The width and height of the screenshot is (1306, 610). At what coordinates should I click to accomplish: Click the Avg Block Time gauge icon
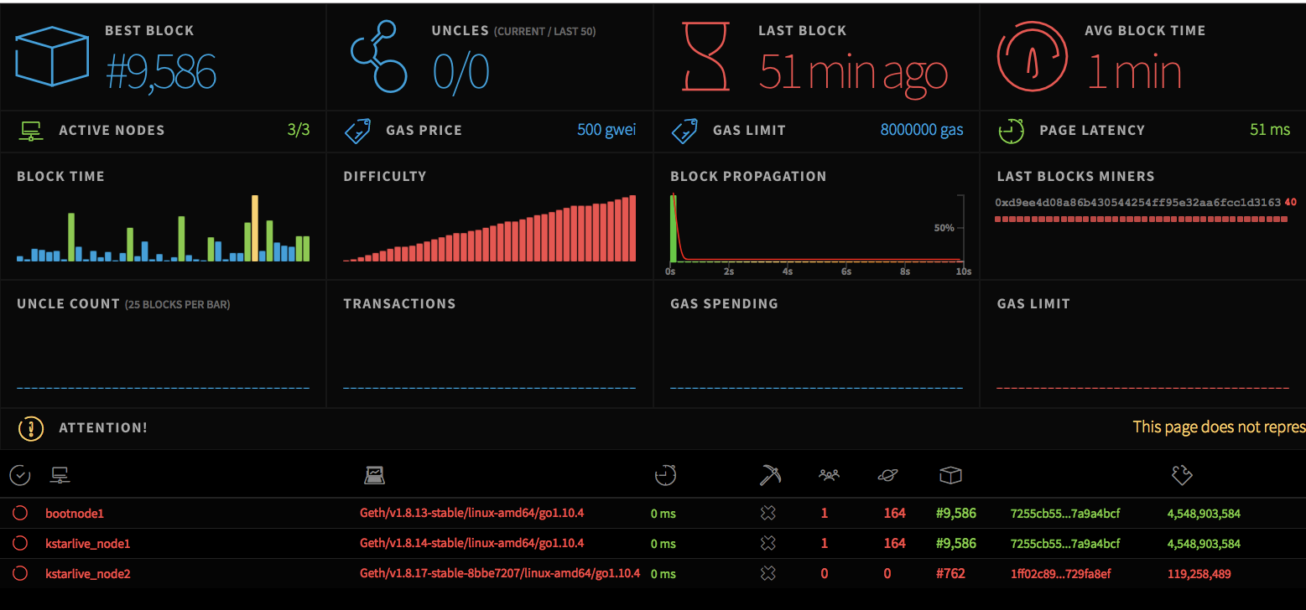tap(1033, 56)
